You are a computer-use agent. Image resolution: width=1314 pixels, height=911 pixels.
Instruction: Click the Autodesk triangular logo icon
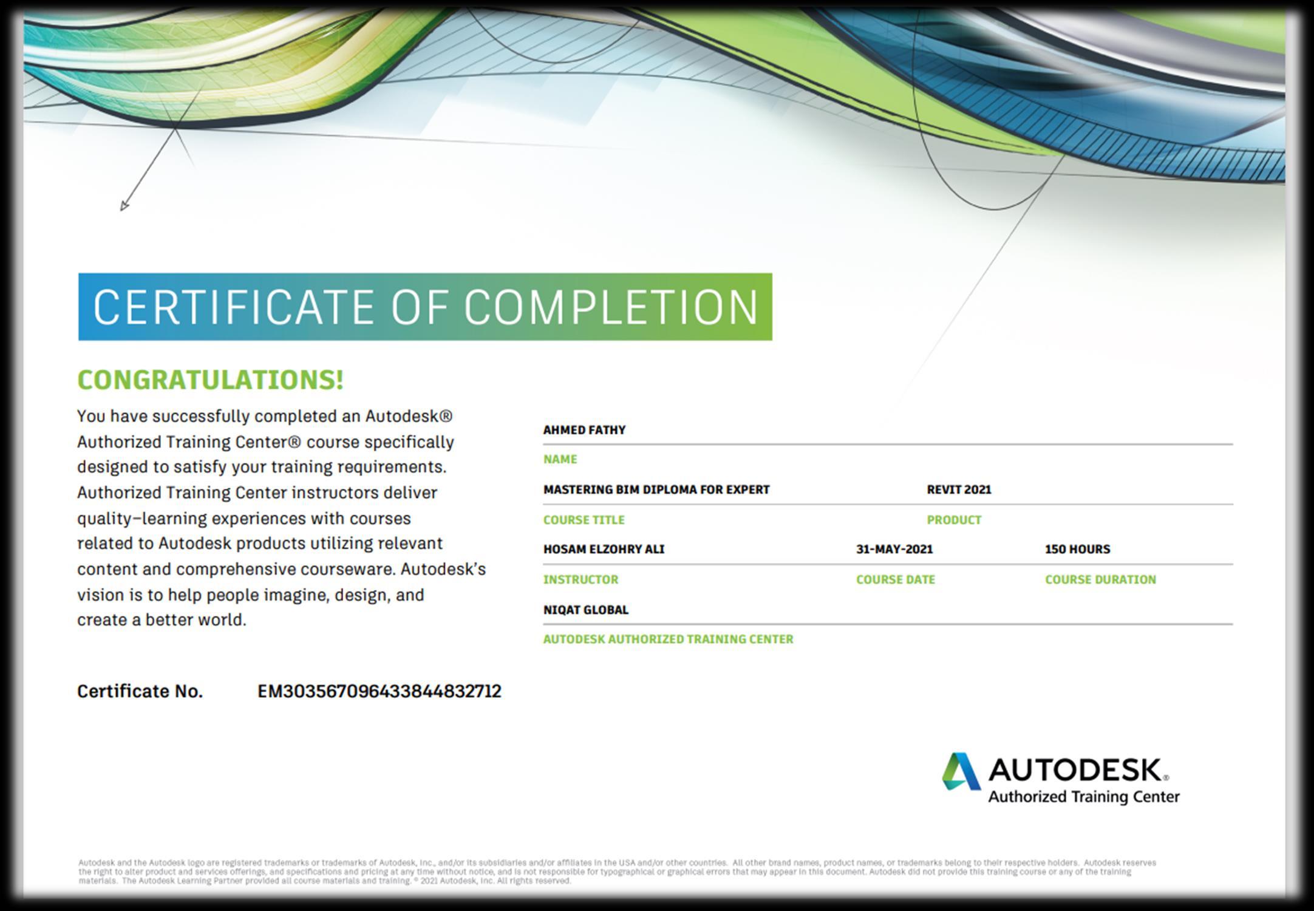click(961, 771)
